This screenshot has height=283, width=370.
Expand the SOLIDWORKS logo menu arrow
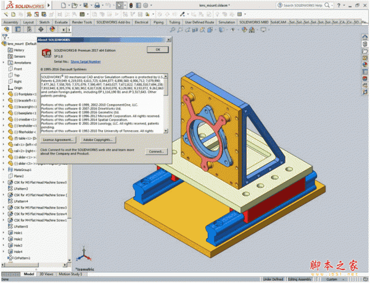pos(49,5)
